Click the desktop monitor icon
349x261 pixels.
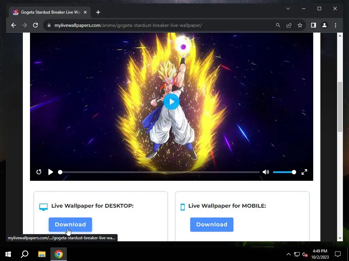[43, 207]
